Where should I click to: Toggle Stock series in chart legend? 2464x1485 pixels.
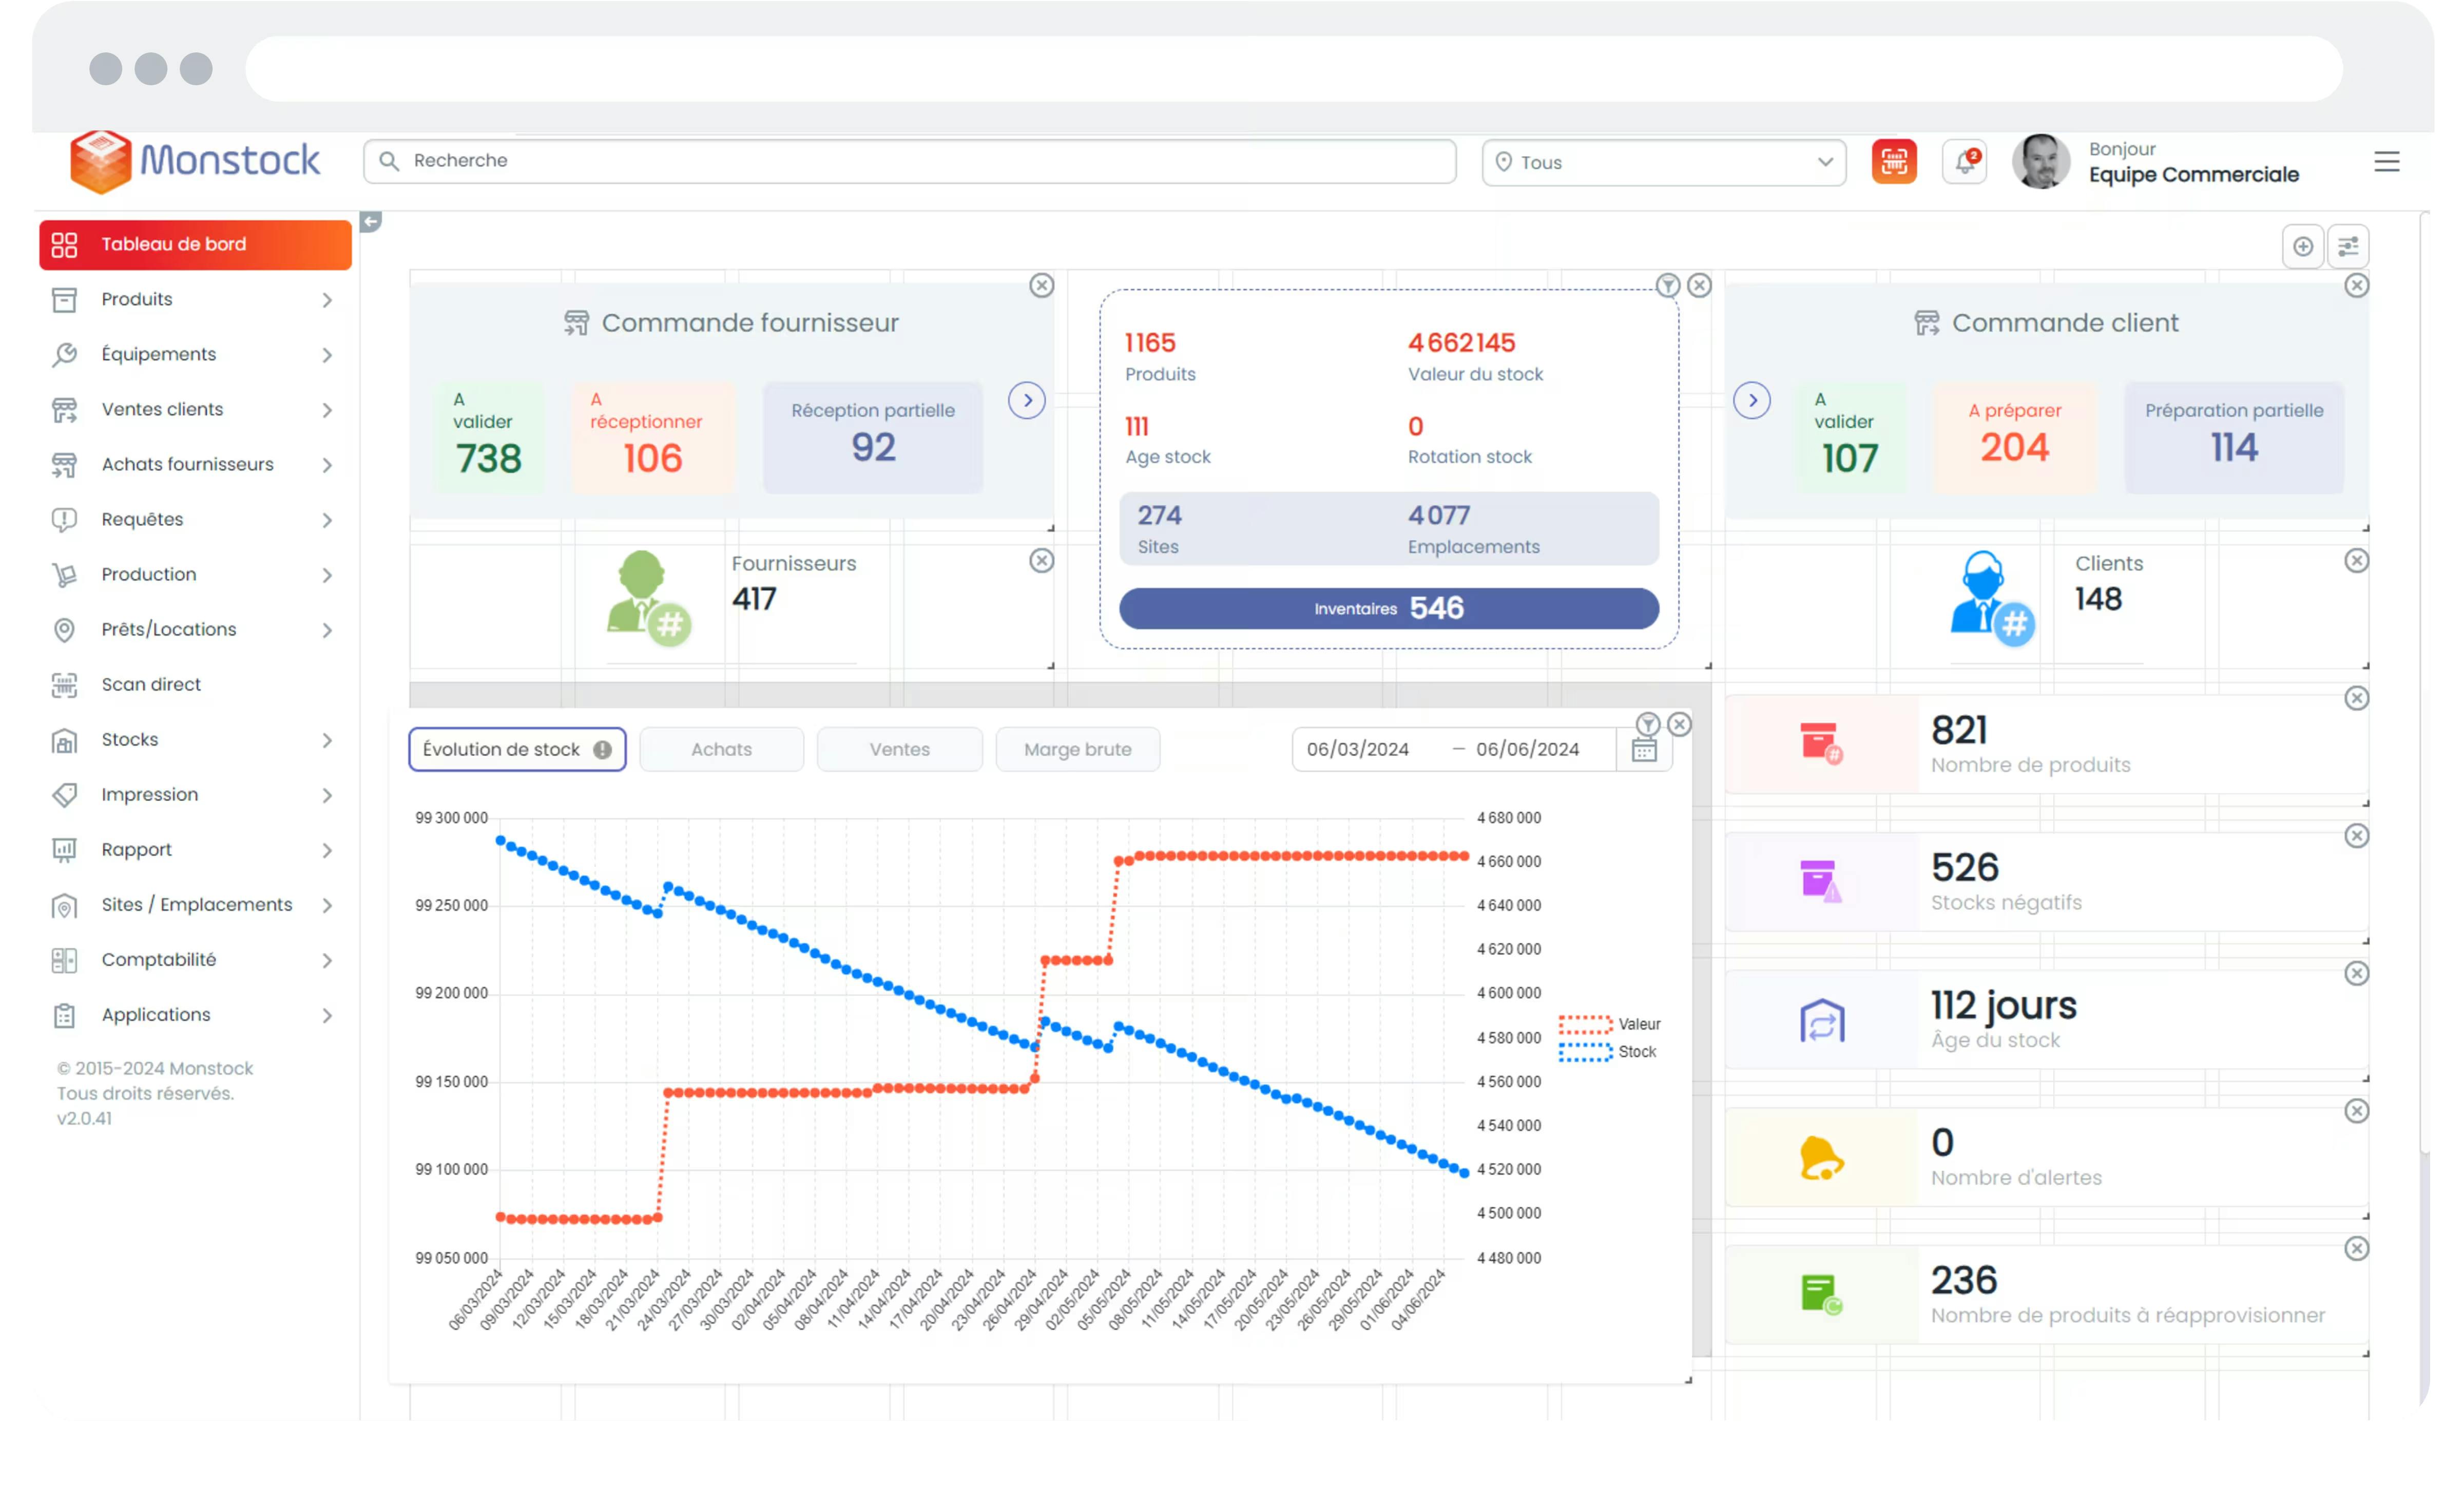pos(1607,1052)
